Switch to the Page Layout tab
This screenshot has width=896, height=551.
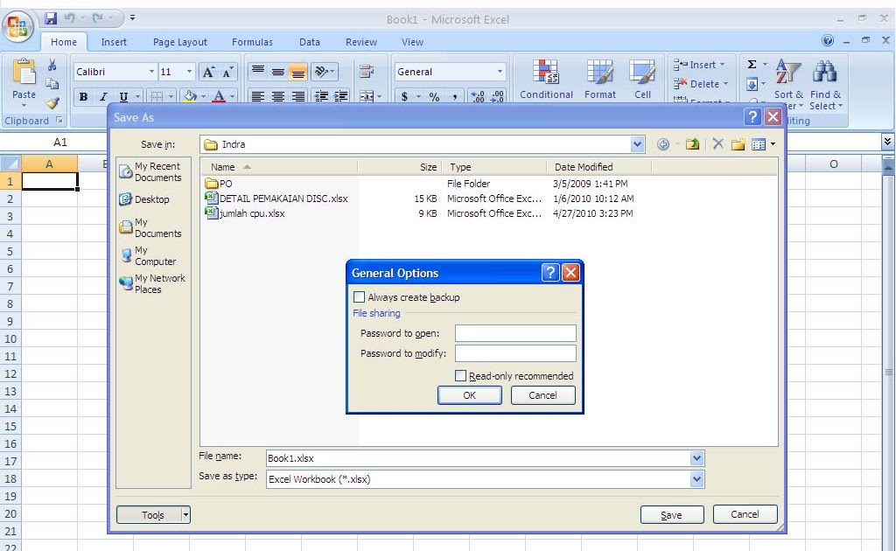click(180, 42)
